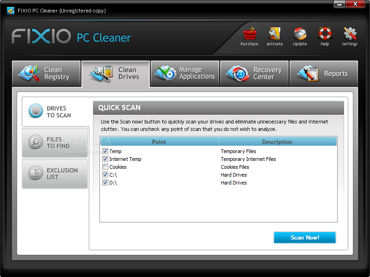
Task: Open FILES TO FIND side label
Action: [58, 143]
